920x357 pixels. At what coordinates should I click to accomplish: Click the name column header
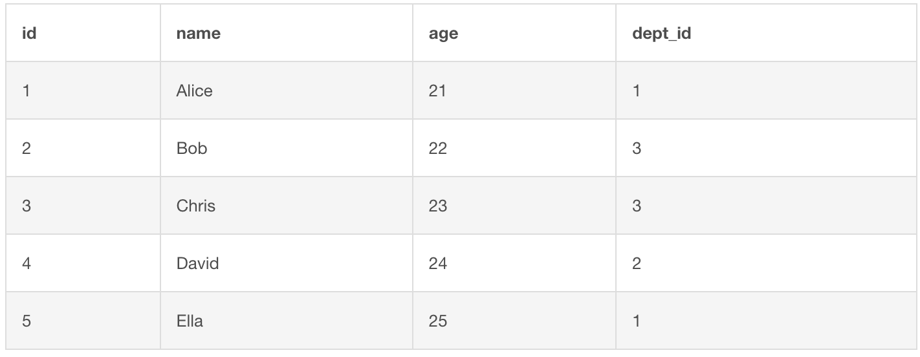pos(198,34)
